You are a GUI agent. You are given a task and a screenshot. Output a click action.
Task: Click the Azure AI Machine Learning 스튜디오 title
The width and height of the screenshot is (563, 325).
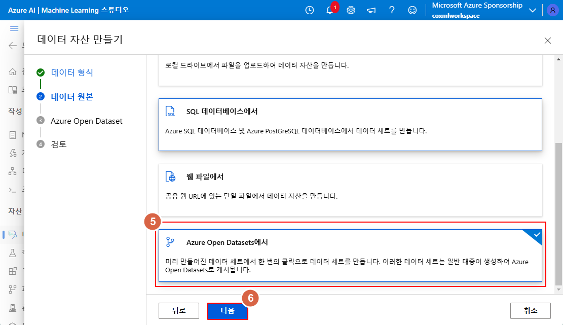[68, 11]
